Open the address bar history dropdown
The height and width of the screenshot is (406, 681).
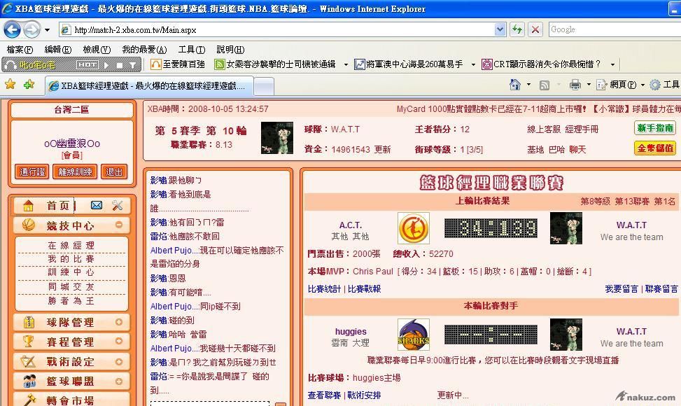[500, 29]
